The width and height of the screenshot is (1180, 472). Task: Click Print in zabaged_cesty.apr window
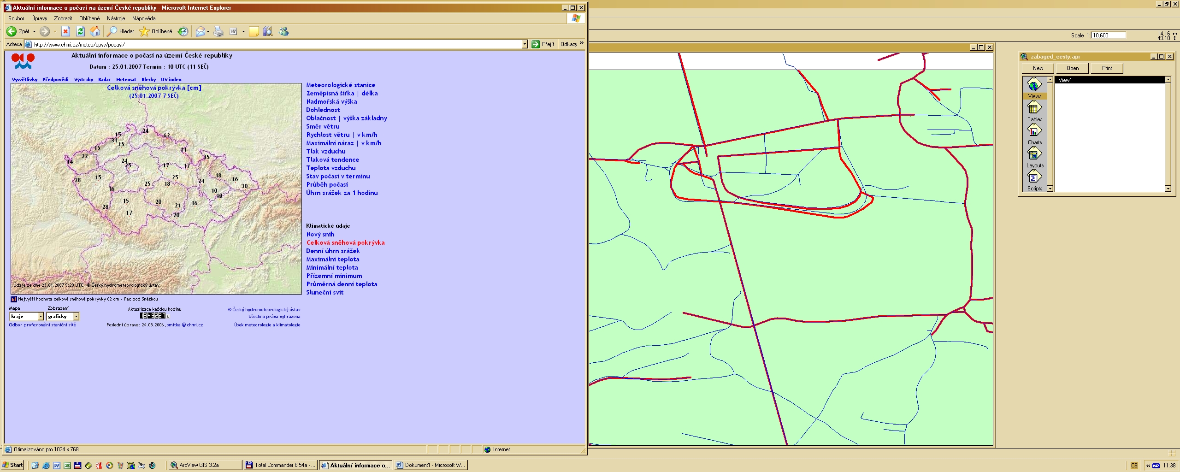(1107, 68)
